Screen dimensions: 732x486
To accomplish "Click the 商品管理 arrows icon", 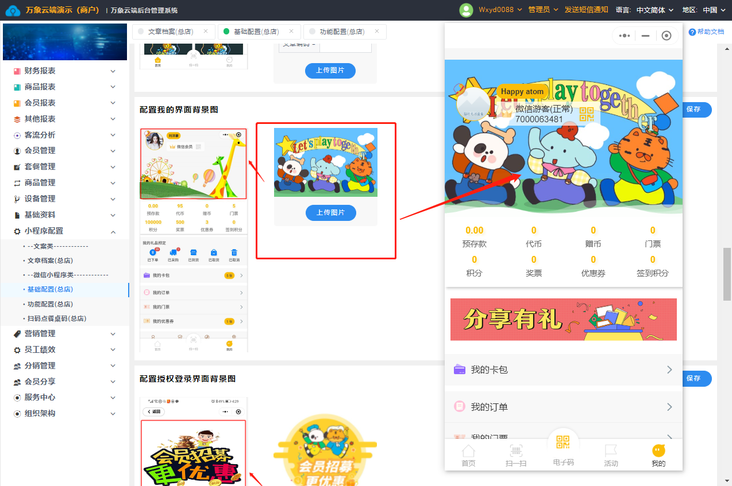I will point(17,183).
